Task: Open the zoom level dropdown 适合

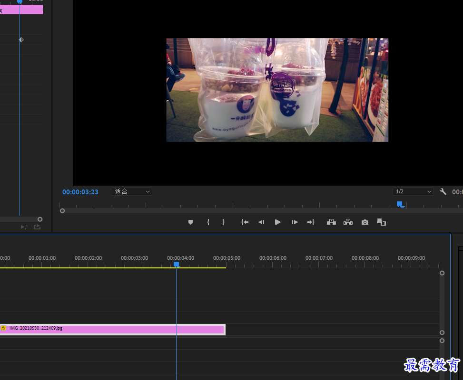Action: pos(132,191)
